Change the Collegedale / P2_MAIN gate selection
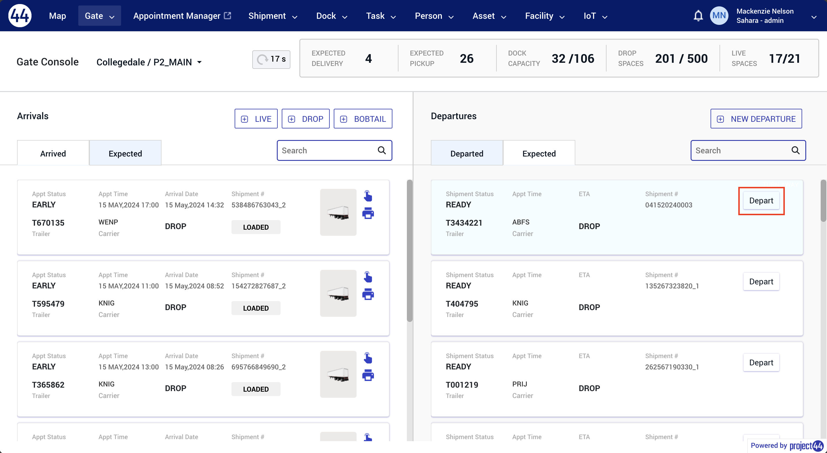This screenshot has height=453, width=827. (x=149, y=62)
